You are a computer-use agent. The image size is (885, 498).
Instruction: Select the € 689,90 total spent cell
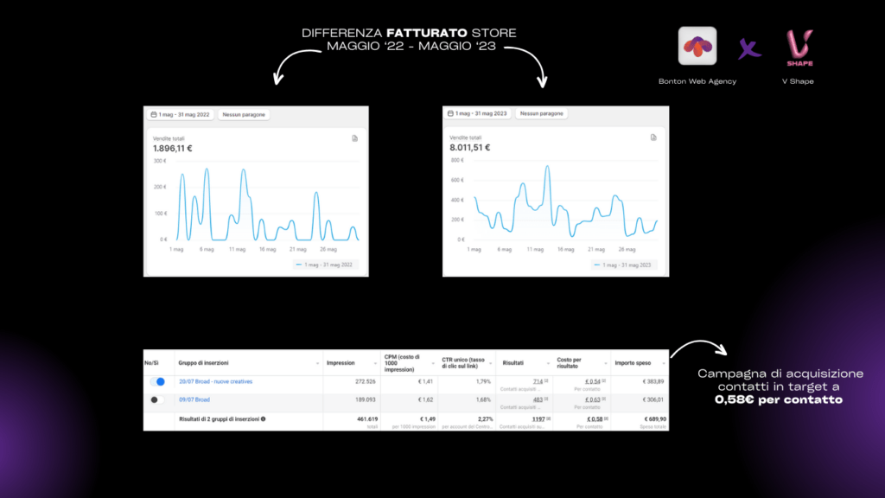click(x=655, y=419)
